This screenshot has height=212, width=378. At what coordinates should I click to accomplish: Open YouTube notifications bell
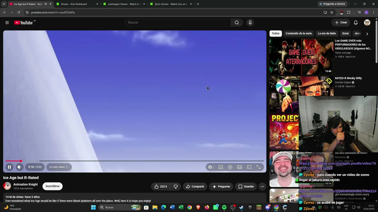coord(356,23)
